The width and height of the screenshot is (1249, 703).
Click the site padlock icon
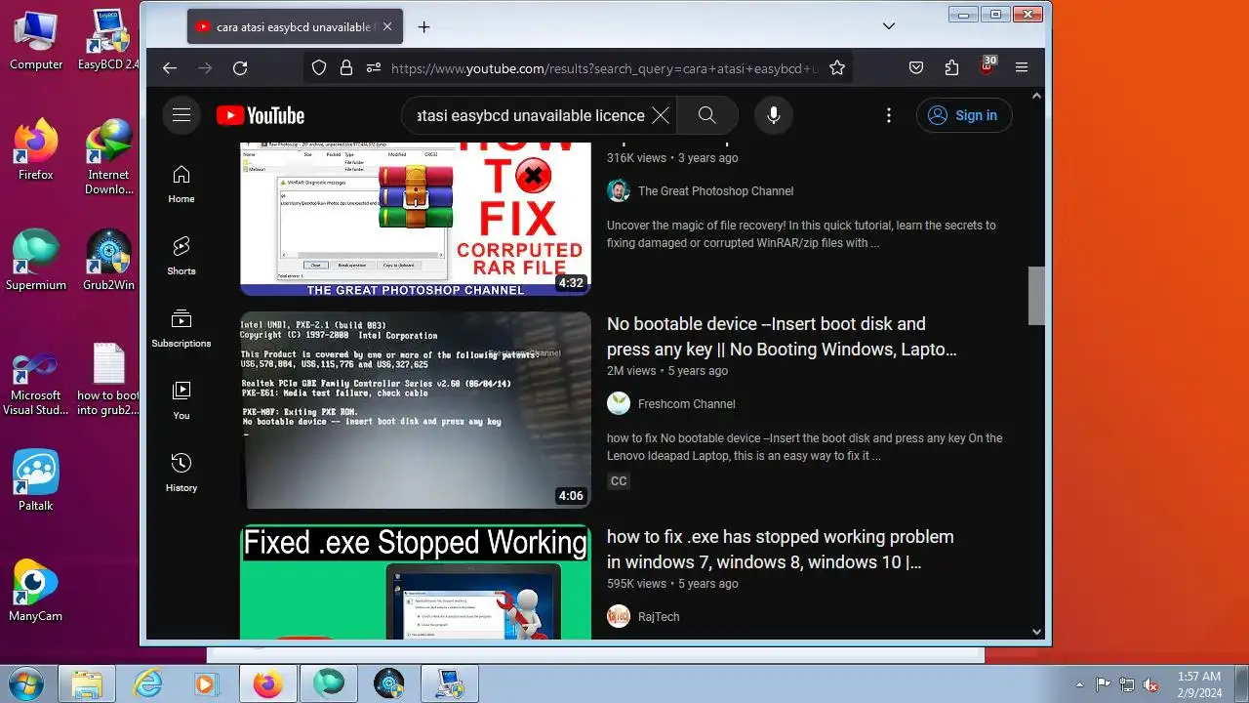345,67
